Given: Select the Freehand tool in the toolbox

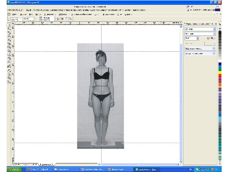Looking at the screenshot, I should (9, 39).
